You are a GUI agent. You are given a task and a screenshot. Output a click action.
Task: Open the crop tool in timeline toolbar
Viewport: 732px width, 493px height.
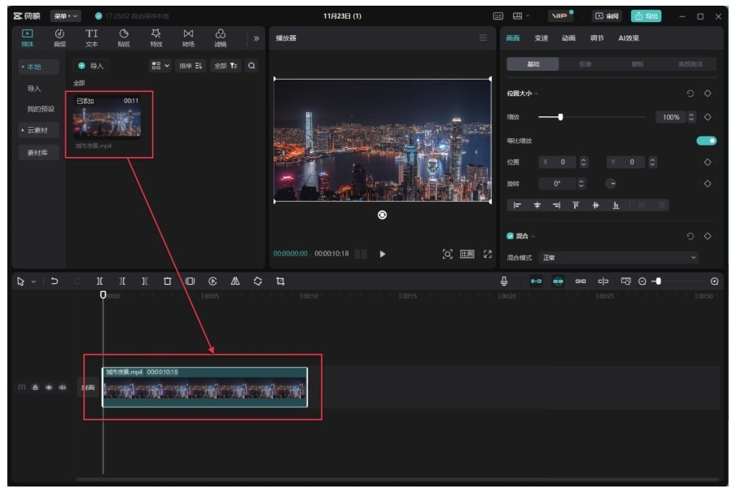pyautogui.click(x=280, y=281)
